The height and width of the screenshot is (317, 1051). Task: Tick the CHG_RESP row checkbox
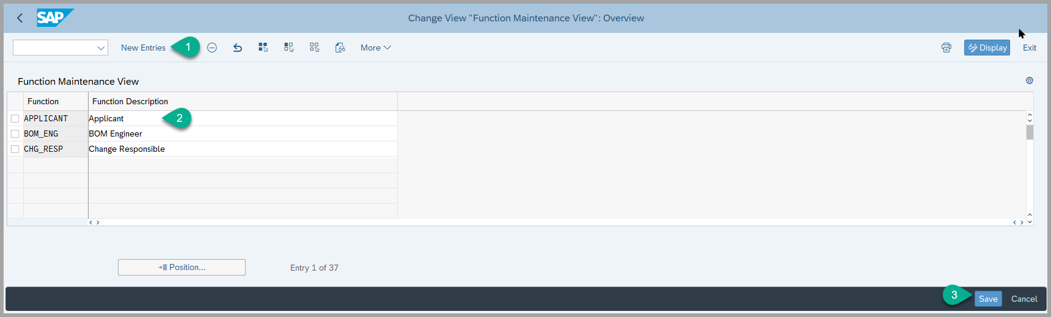point(15,149)
